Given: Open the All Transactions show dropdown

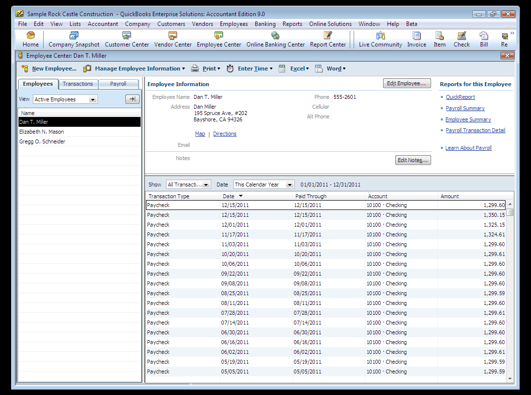Looking at the screenshot, I should pyautogui.click(x=206, y=185).
